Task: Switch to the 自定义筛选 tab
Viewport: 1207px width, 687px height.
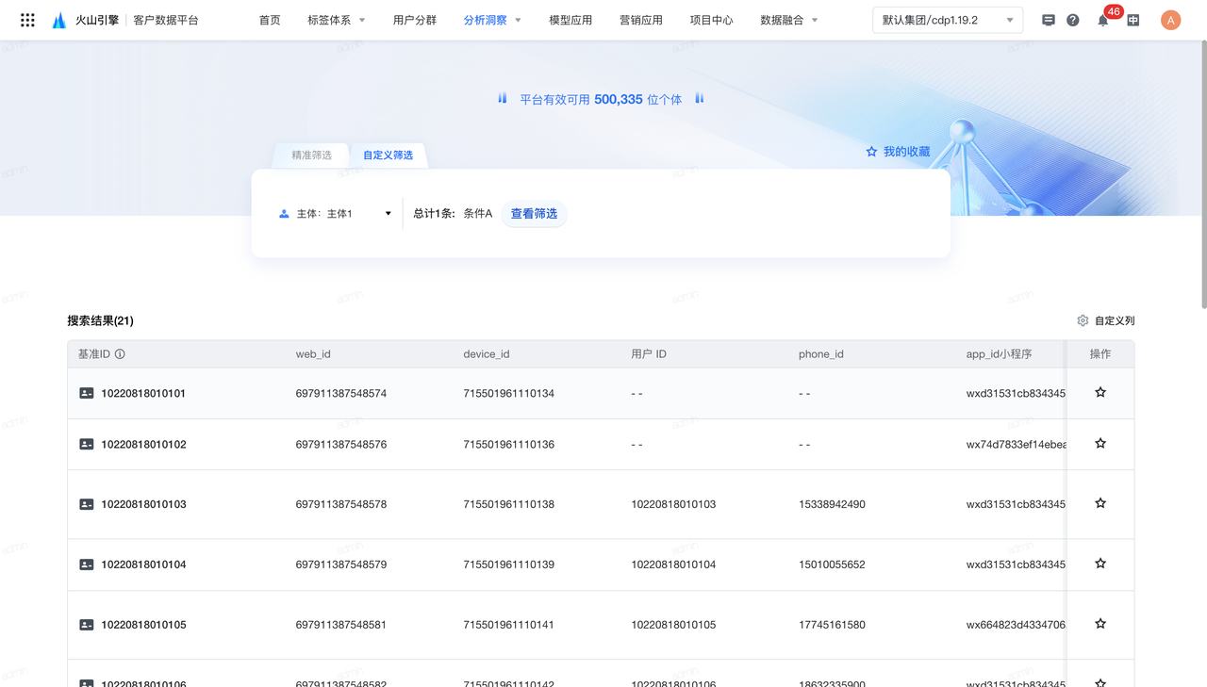Action: pos(389,155)
